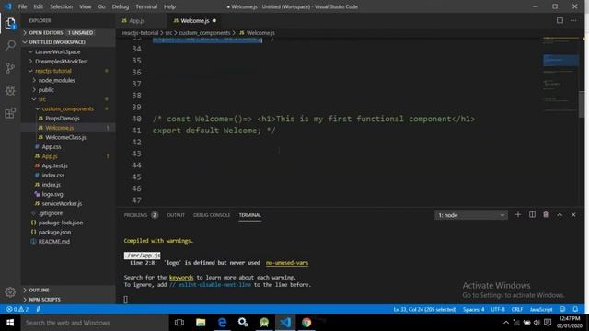This screenshot has width=589, height=331.
Task: Switch to the Debug Console tab
Action: tap(212, 215)
